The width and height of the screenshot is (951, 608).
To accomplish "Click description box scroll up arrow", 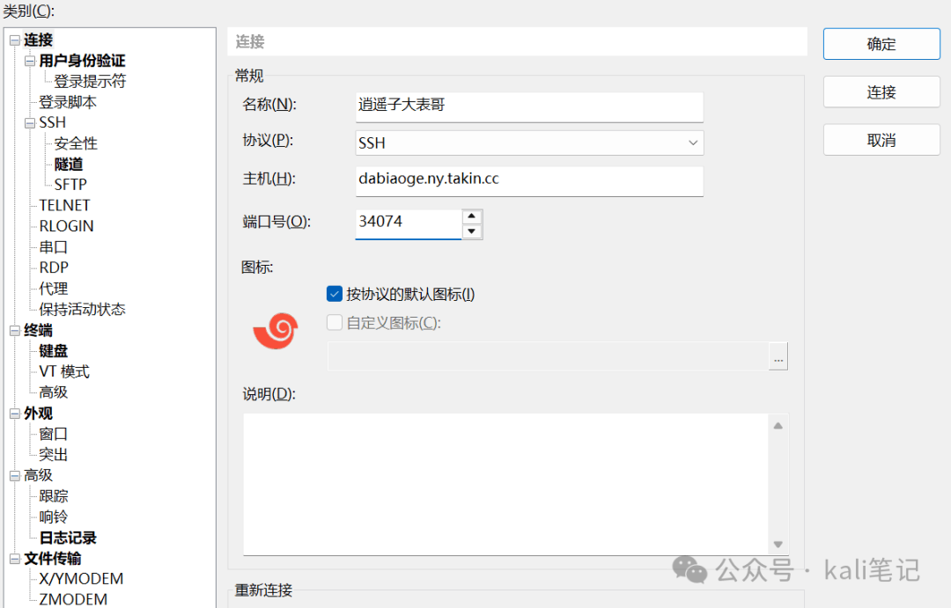I will [x=778, y=426].
